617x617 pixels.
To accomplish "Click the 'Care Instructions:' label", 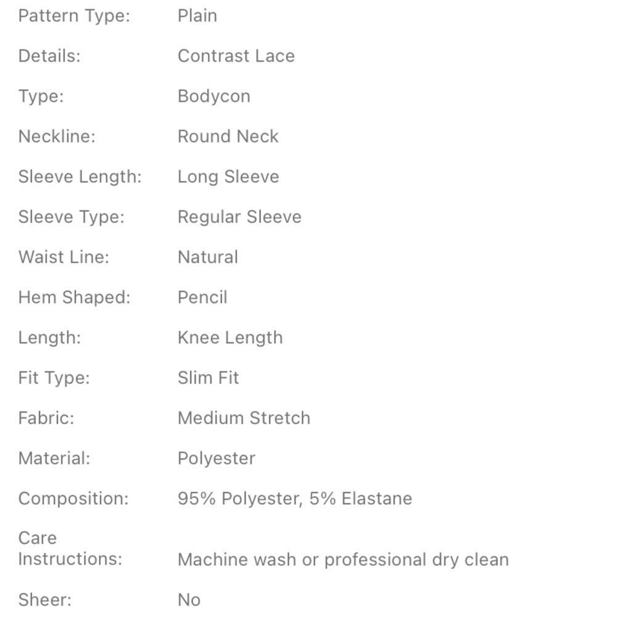I will click(x=70, y=548).
